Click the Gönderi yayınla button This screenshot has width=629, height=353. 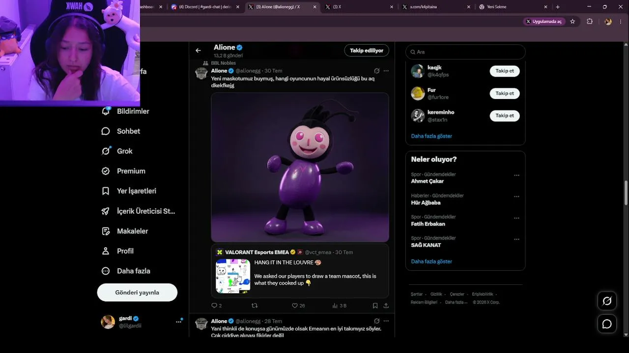(x=137, y=292)
